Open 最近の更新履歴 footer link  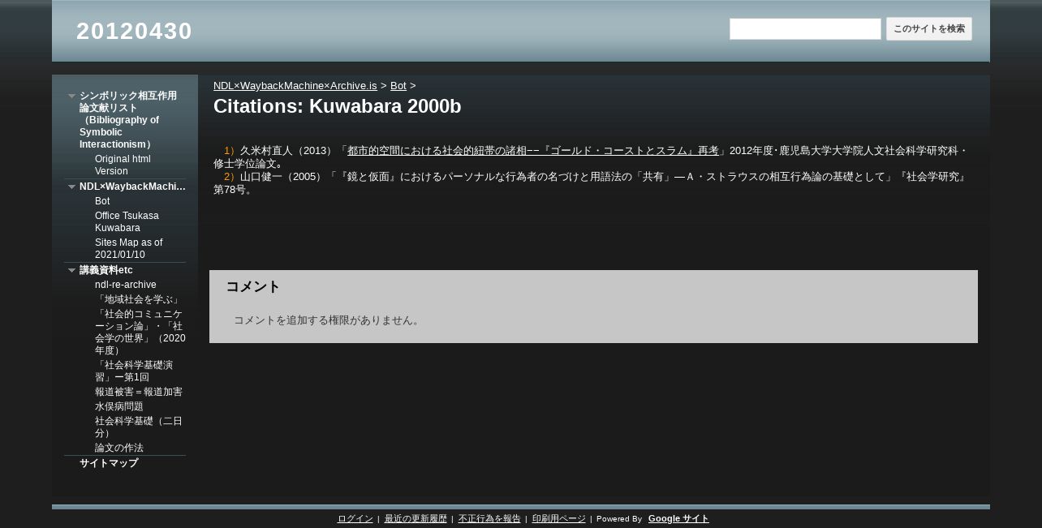416,519
